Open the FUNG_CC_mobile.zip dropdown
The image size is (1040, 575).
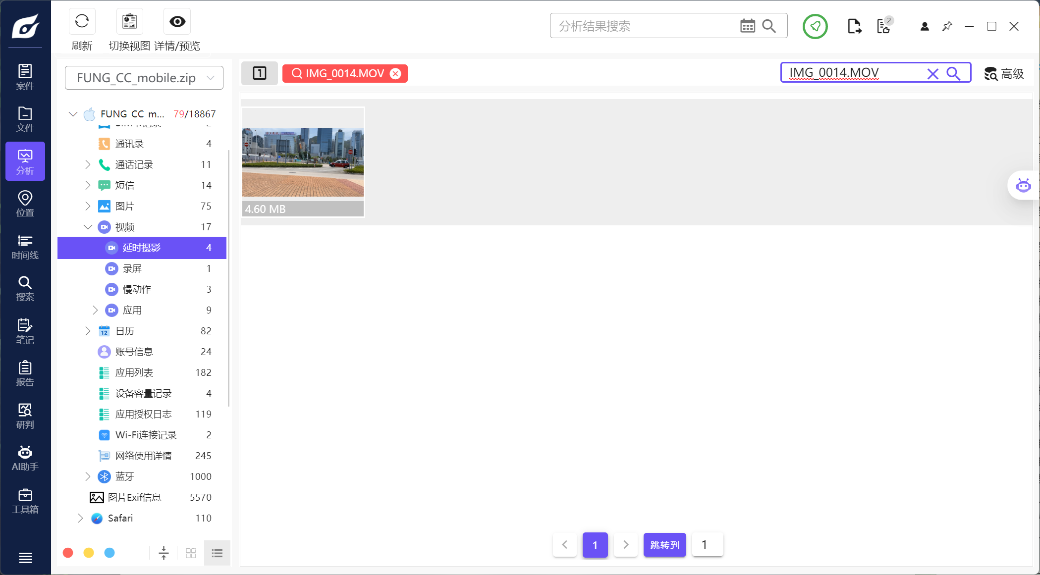[144, 78]
